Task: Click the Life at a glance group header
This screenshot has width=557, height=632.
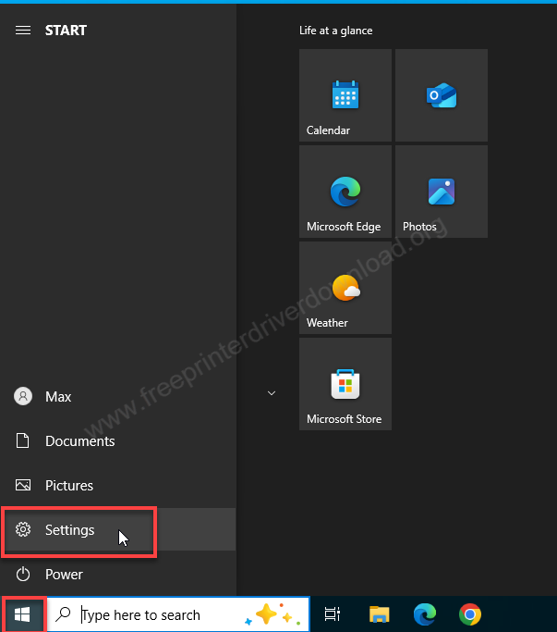Action: tap(336, 31)
